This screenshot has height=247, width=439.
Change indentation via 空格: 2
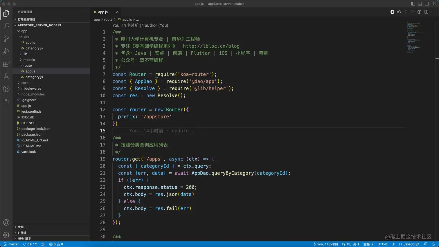[368, 244]
